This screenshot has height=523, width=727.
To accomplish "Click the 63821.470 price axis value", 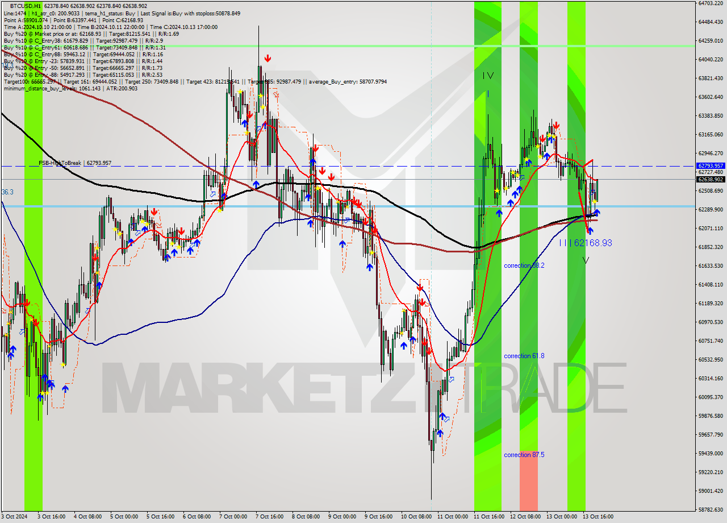I will point(710,78).
